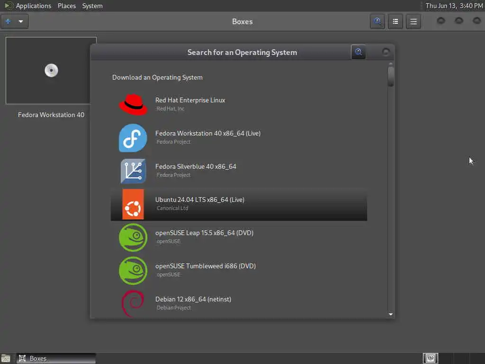Image resolution: width=485 pixels, height=364 pixels.
Task: Select Fedora Silverblue 40 x86_64
Action: point(239,171)
